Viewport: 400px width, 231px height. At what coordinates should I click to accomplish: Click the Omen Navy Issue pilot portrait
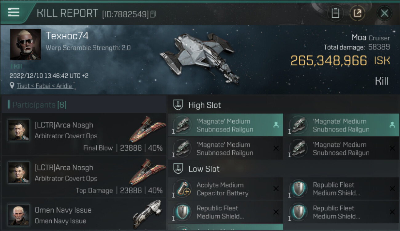click(19, 215)
